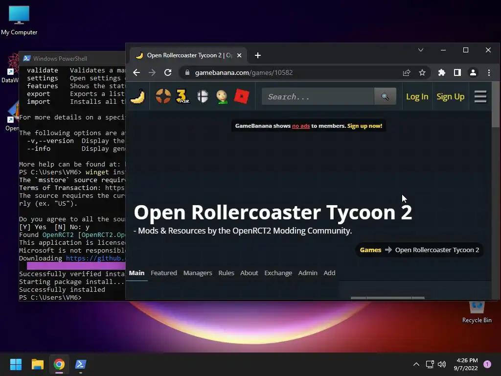Open Chrome extensions puzzle icon
Viewport: 501px width, 376px height.
pyautogui.click(x=442, y=72)
